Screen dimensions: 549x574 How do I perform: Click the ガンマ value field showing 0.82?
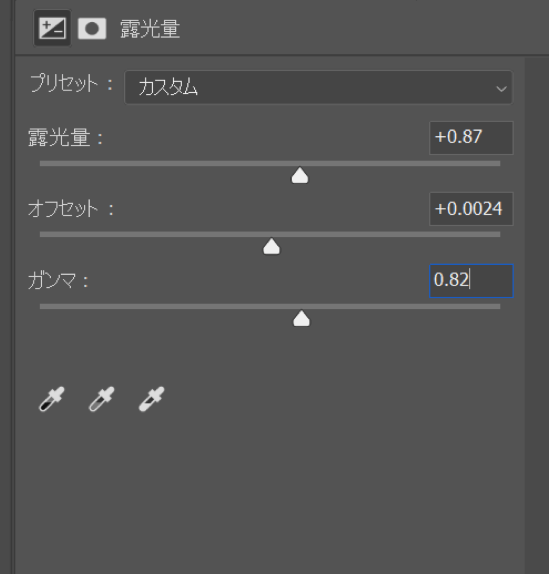(471, 281)
